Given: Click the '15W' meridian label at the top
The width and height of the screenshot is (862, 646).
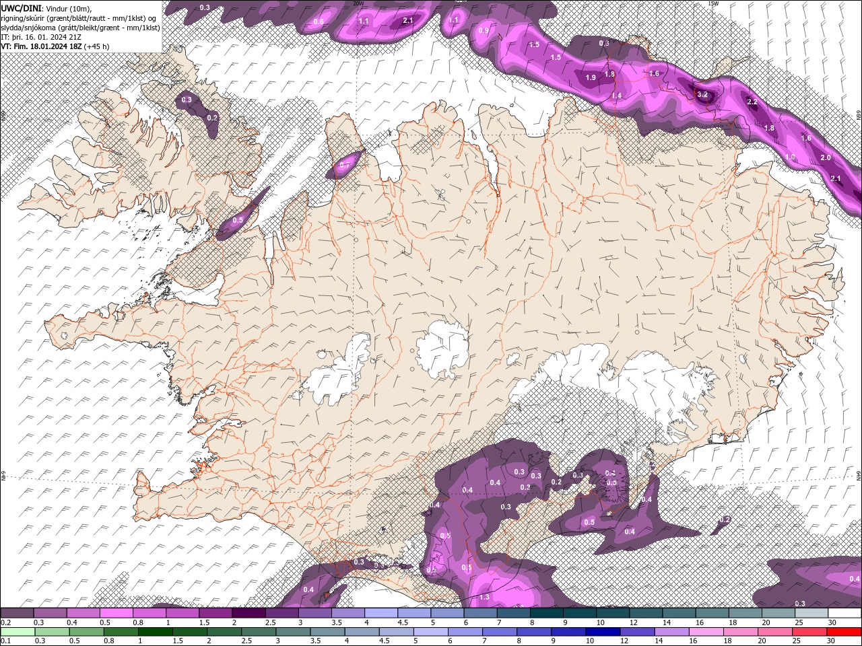Looking at the screenshot, I should (x=713, y=3).
